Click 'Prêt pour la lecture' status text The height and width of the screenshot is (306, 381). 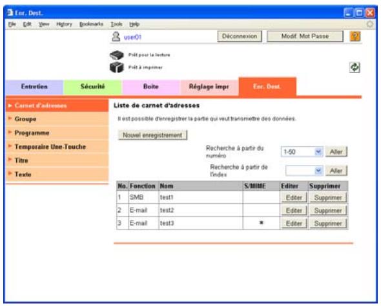click(149, 55)
